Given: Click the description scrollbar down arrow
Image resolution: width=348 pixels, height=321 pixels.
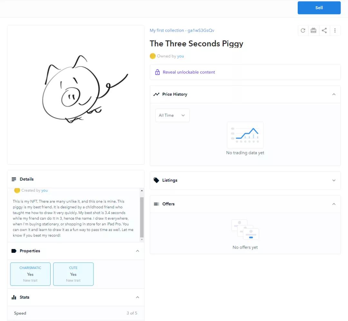Looking at the screenshot, I should coord(142,240).
